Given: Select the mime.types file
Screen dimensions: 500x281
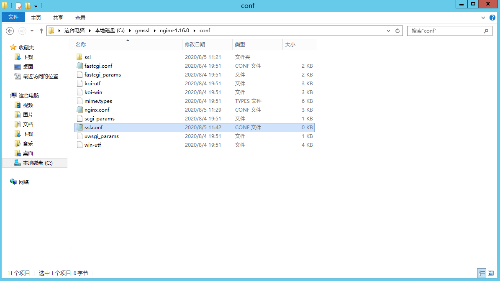Looking at the screenshot, I should (x=98, y=101).
